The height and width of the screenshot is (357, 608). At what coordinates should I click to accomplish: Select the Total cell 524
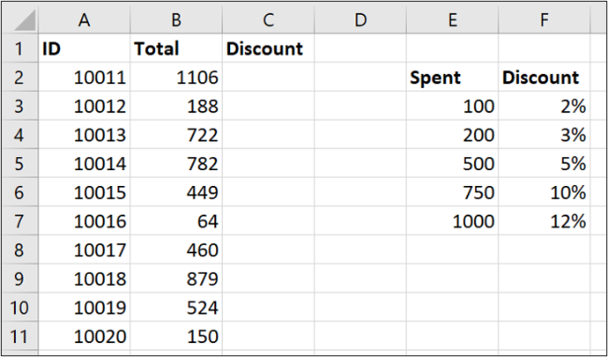[176, 307]
